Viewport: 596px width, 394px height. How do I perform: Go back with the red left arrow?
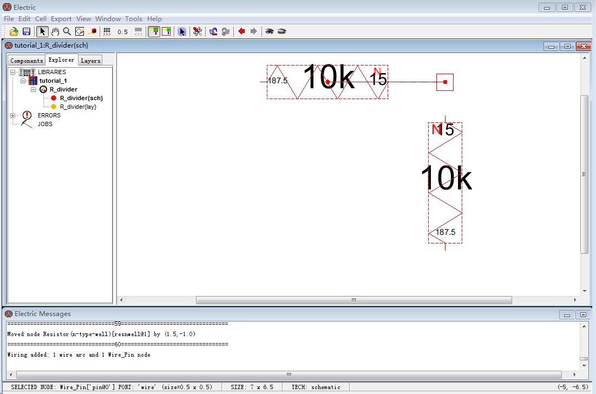241,31
